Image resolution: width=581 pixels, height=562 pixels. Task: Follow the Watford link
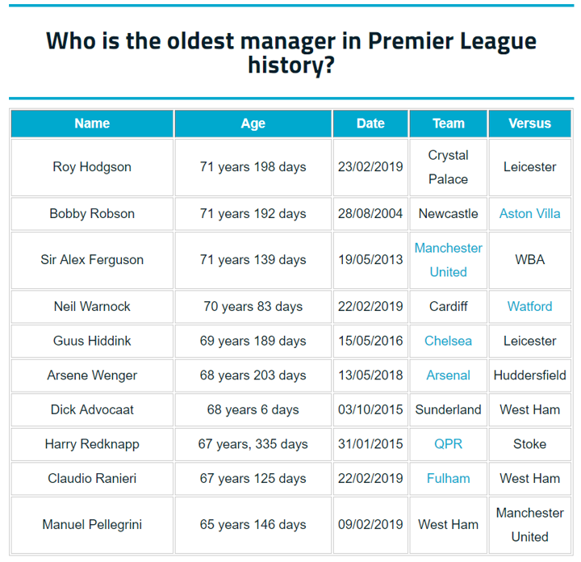click(529, 307)
